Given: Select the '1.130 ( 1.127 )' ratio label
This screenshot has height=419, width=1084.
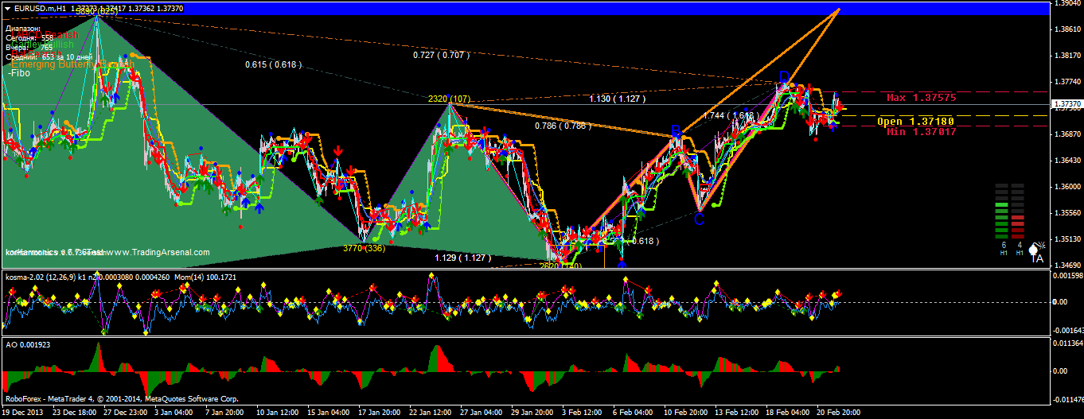Looking at the screenshot, I should [x=618, y=99].
